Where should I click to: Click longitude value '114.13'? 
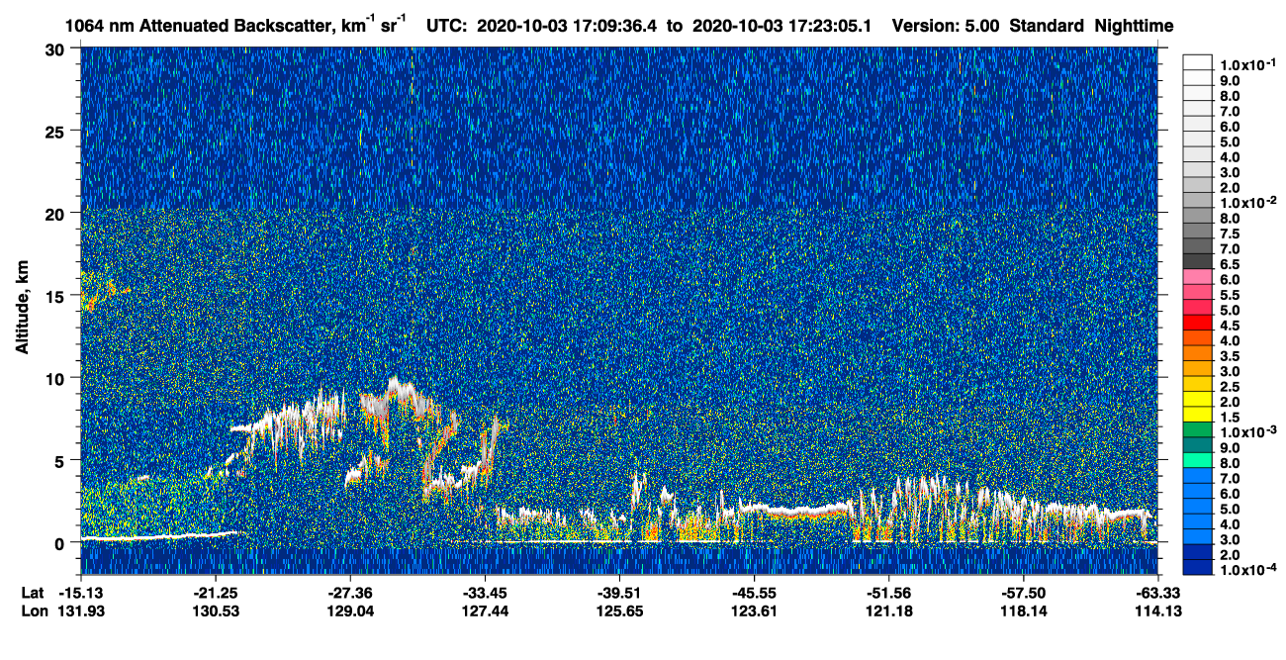(x=1158, y=611)
